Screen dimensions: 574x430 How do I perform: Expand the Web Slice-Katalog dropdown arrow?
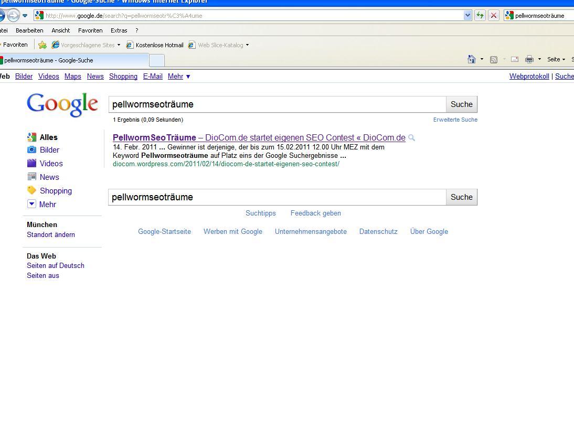(x=248, y=45)
